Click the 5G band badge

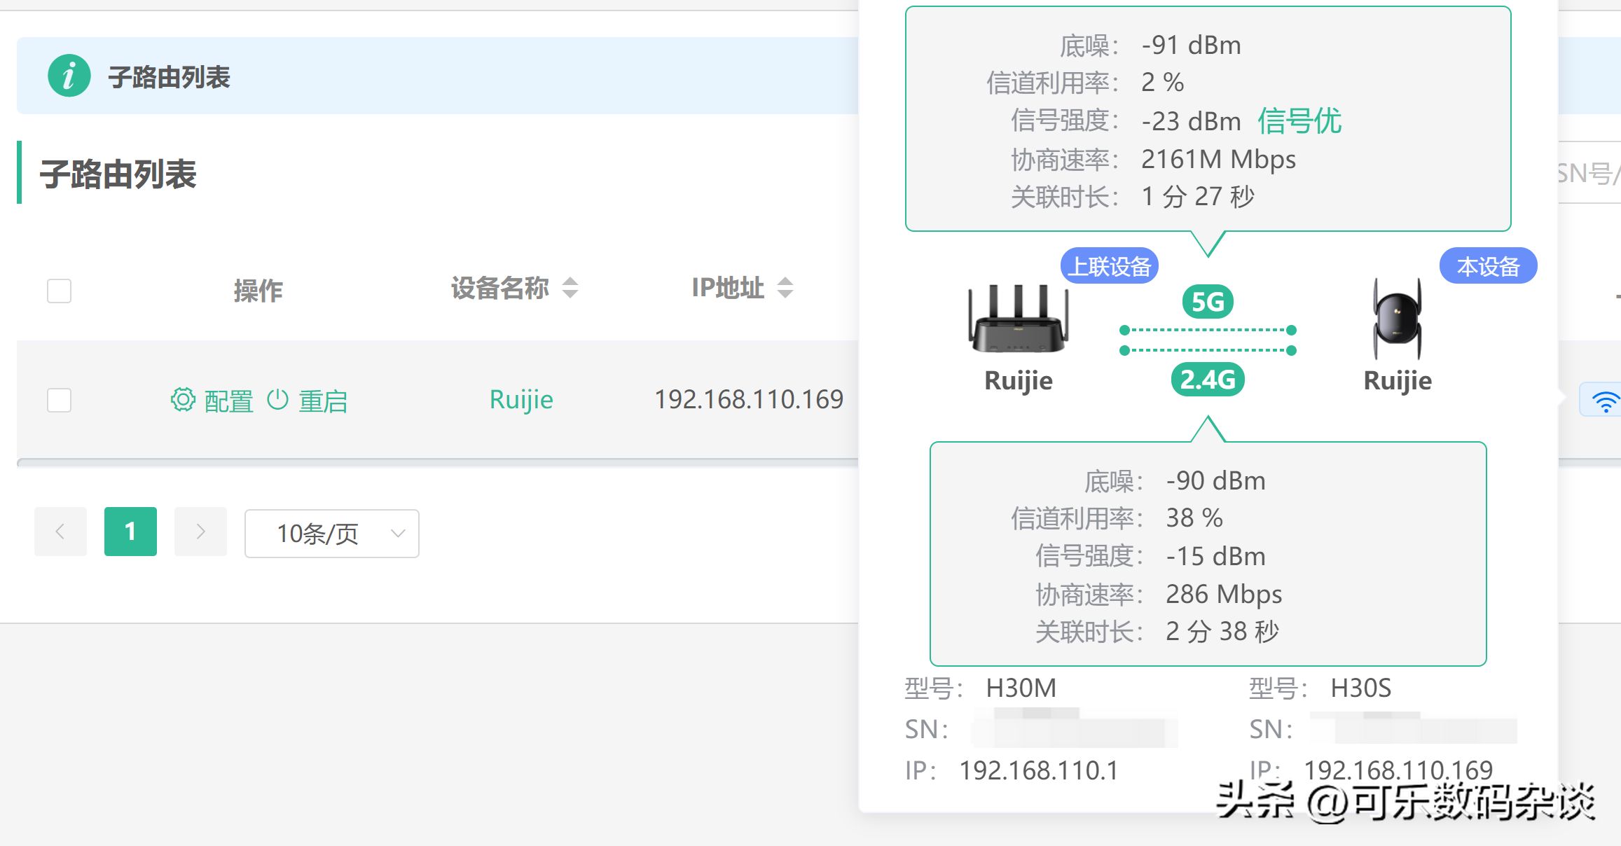[x=1208, y=302]
